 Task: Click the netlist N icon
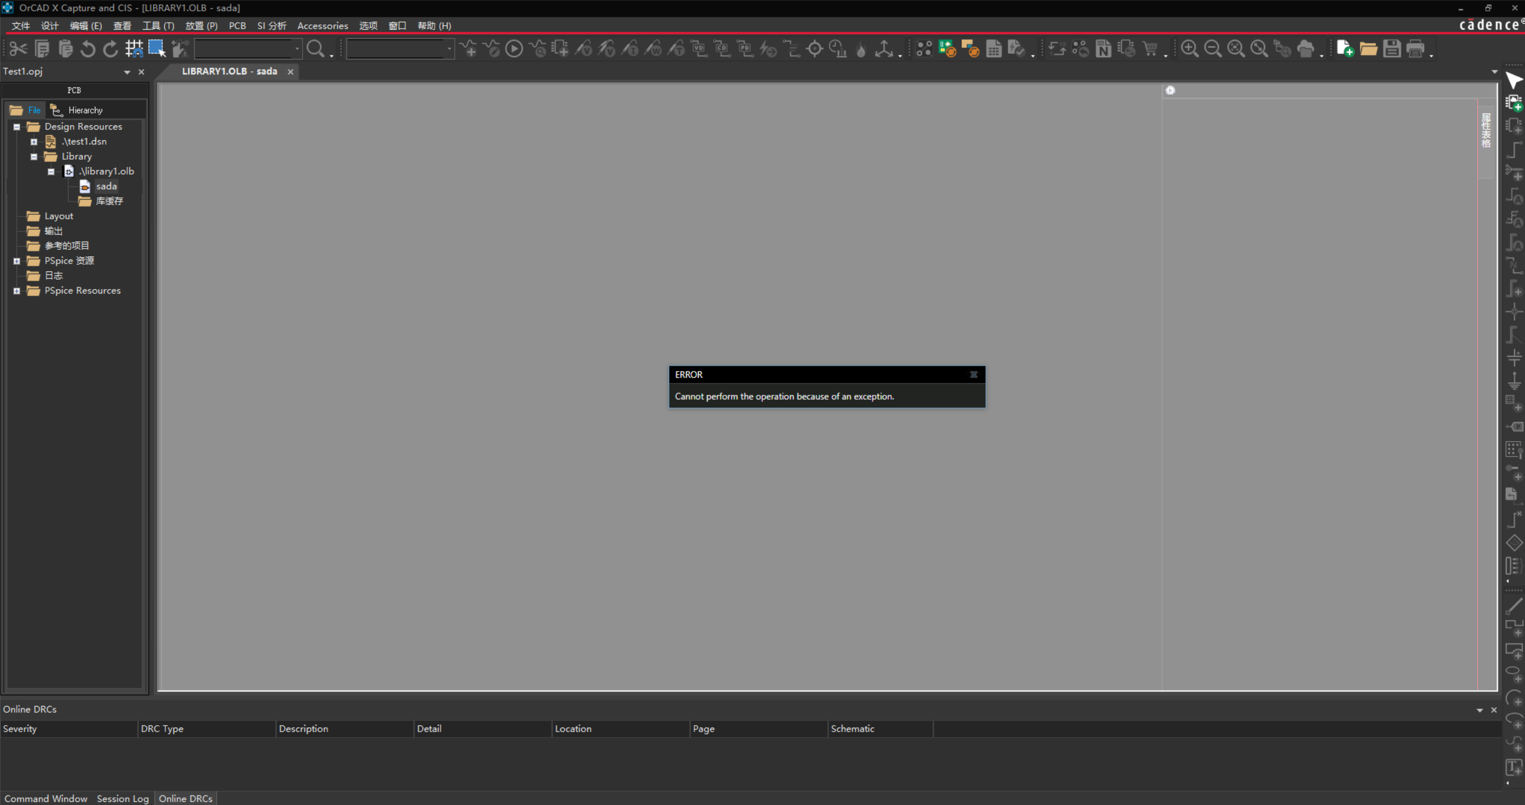[1103, 49]
